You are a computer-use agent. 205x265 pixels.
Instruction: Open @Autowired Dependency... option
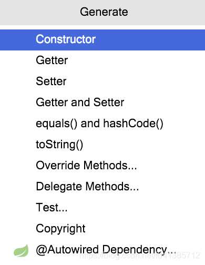coord(102,250)
